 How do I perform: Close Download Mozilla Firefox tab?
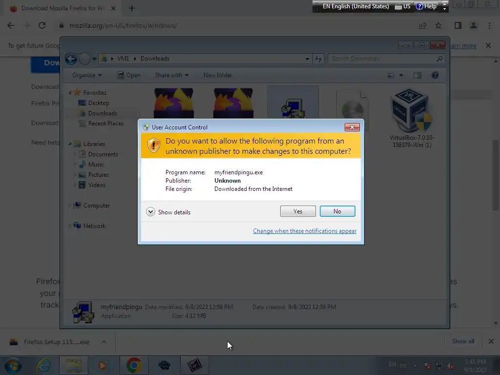[x=113, y=8]
